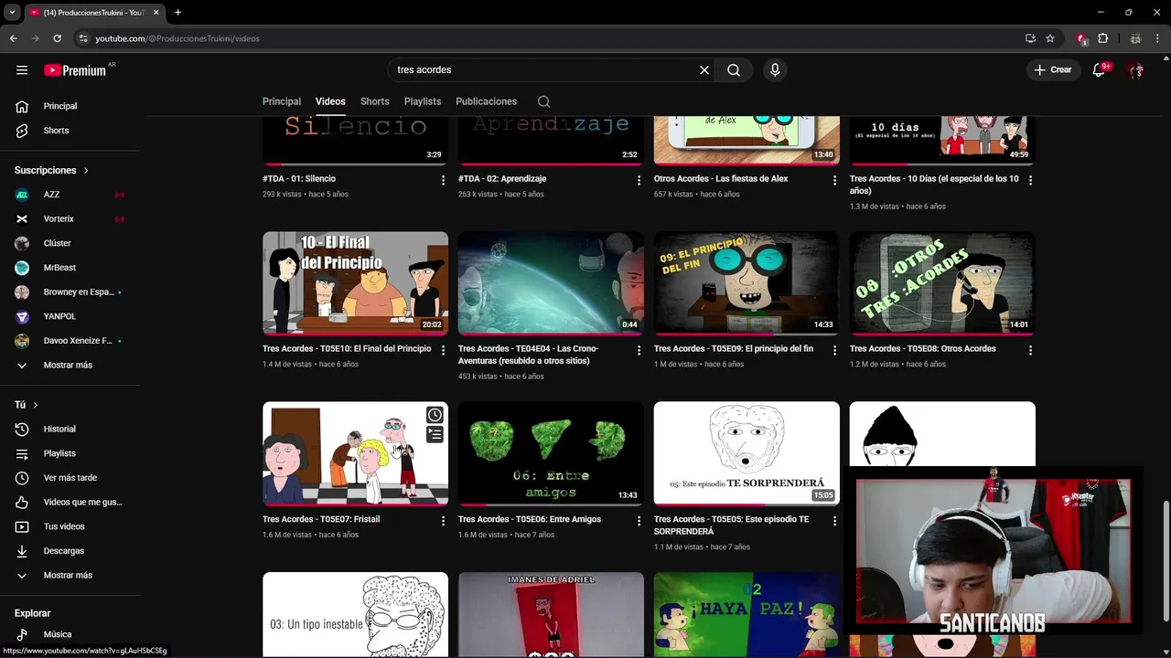Open options for T05E08 Otros Acordes
The image size is (1171, 658).
point(1030,351)
